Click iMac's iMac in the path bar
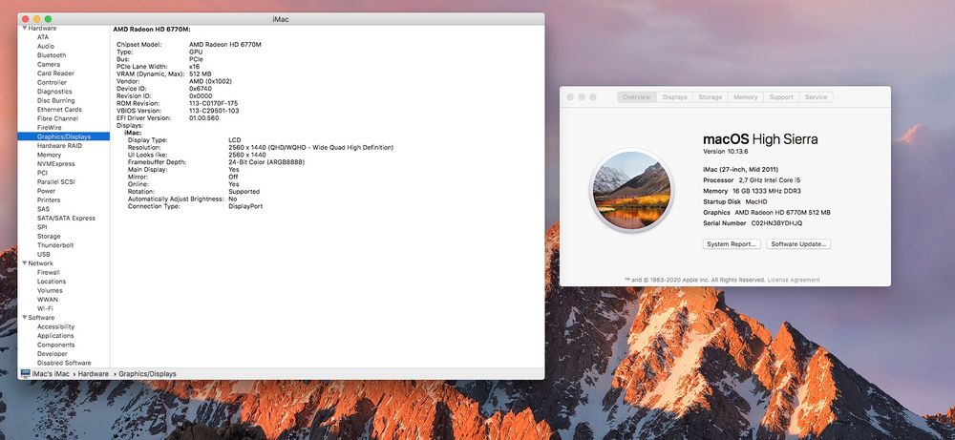The width and height of the screenshot is (955, 440). click(x=51, y=373)
